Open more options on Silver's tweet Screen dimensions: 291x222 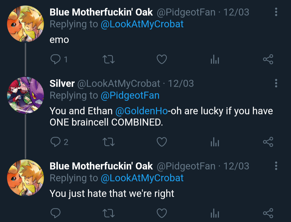pos(276,83)
